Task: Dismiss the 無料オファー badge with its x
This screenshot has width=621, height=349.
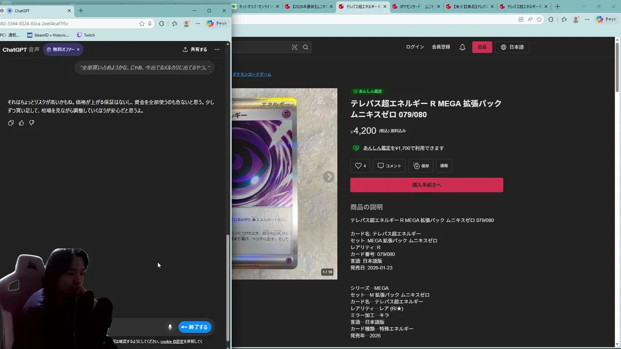Action: 78,49
